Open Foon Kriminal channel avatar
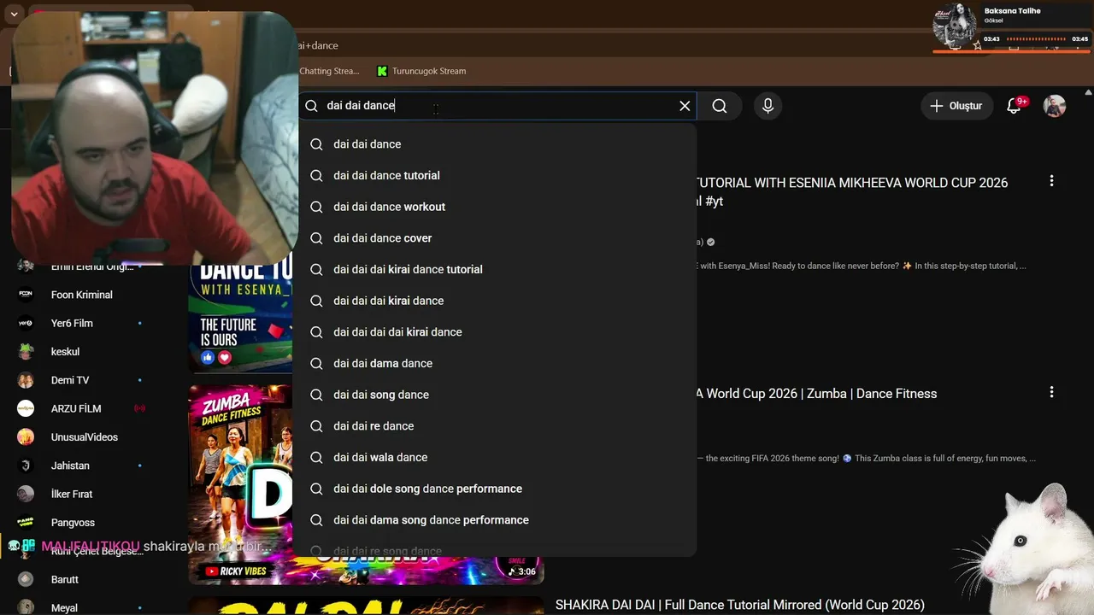1094x615 pixels. click(x=26, y=295)
